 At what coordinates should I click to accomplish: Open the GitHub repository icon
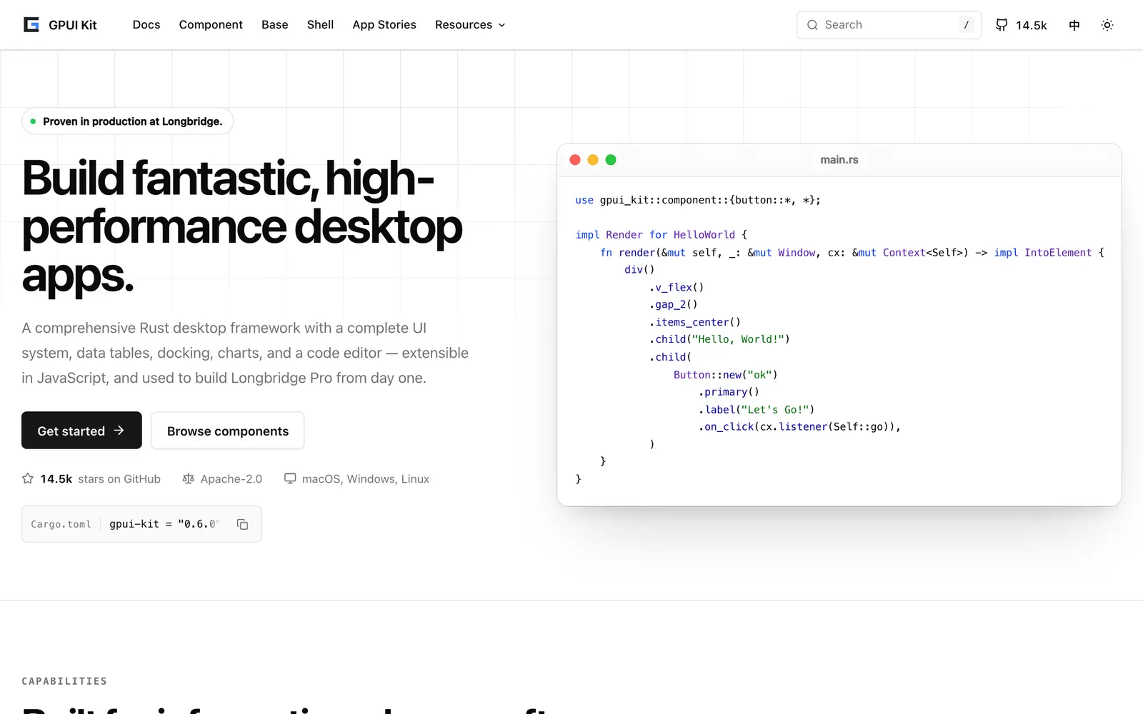pos(1002,25)
